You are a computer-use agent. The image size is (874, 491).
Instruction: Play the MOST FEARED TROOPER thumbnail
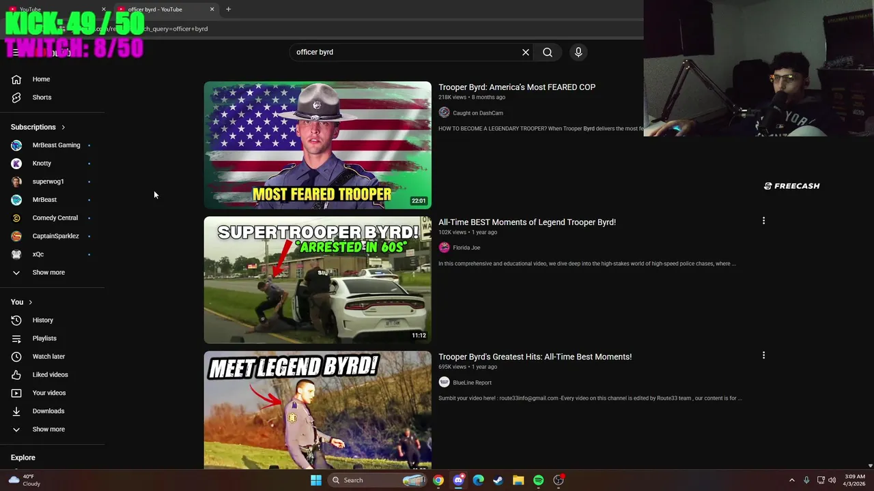coord(318,145)
